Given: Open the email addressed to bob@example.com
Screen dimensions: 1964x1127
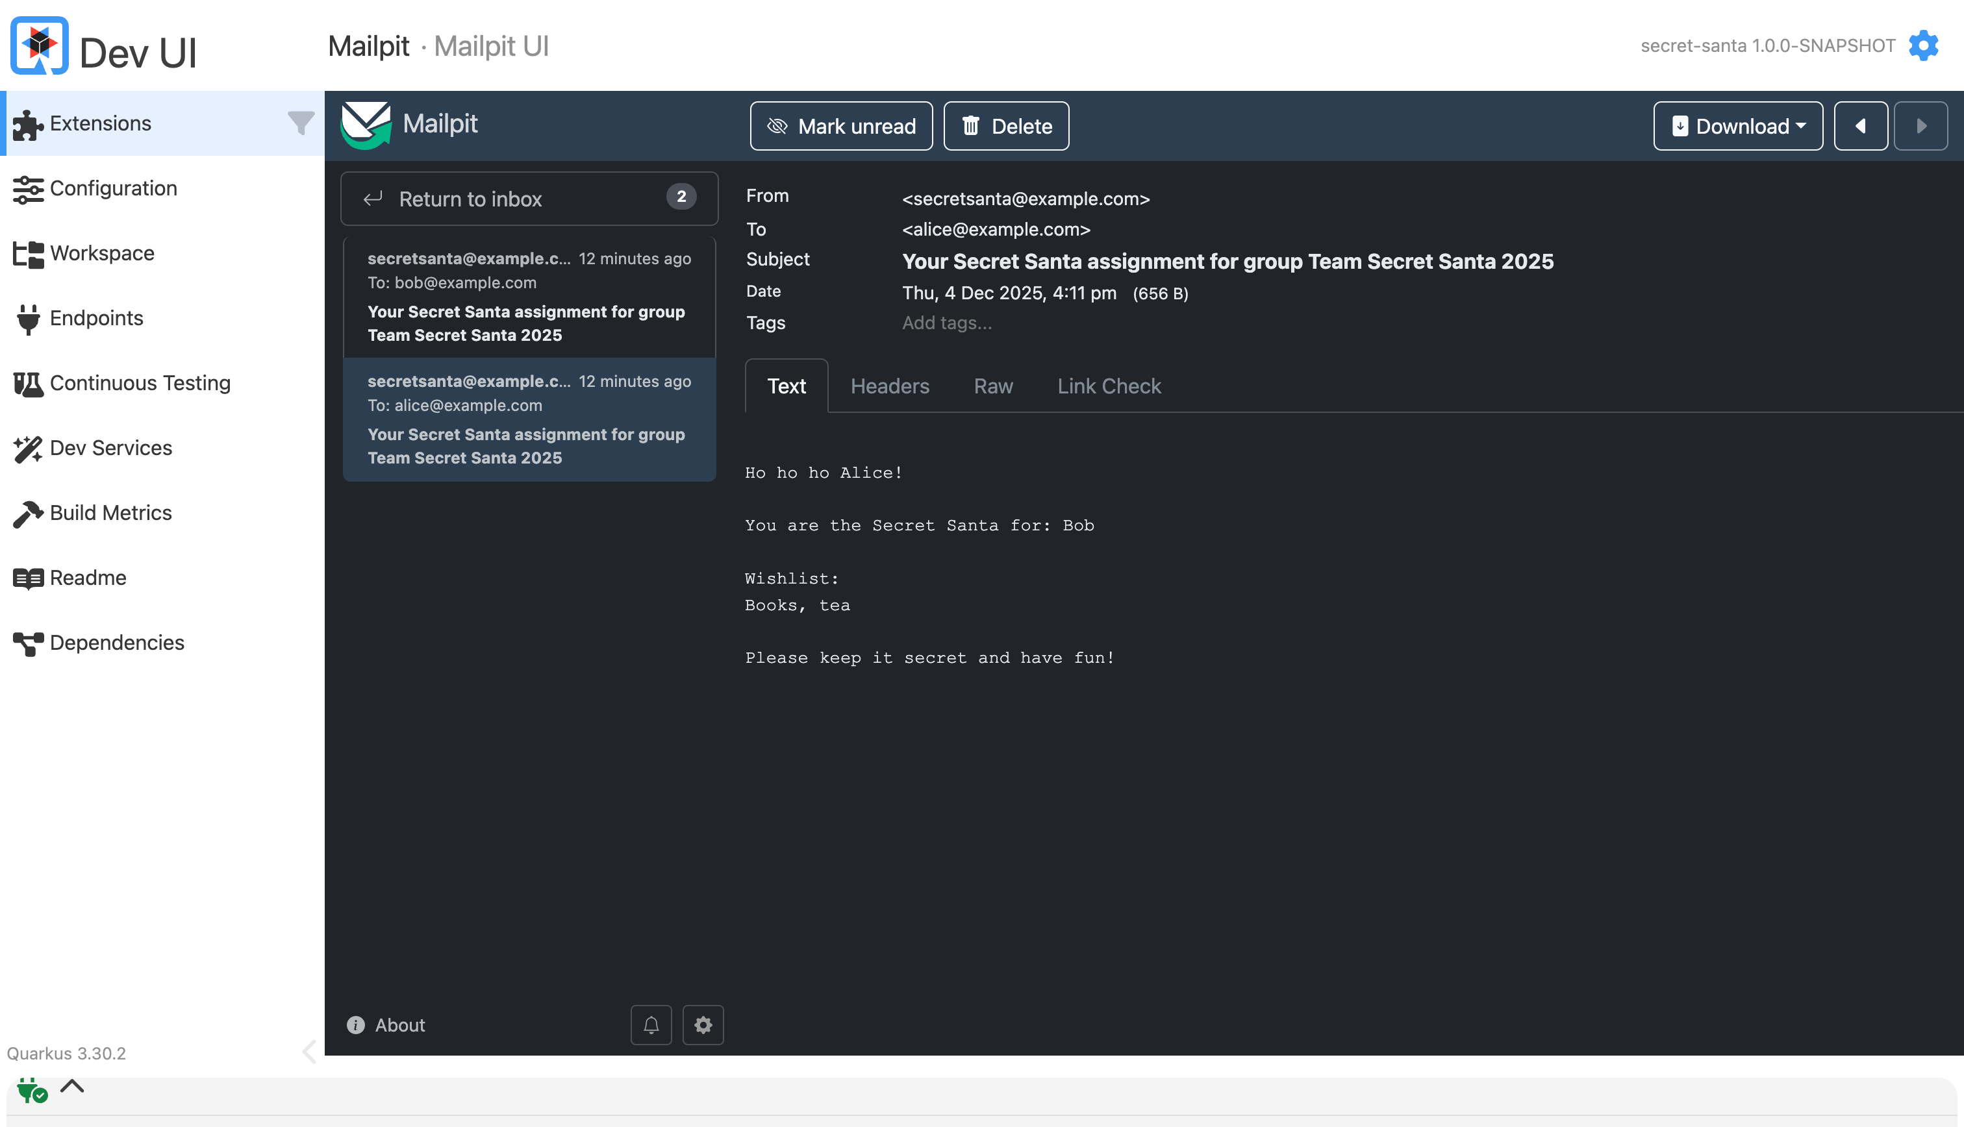Looking at the screenshot, I should (x=529, y=297).
